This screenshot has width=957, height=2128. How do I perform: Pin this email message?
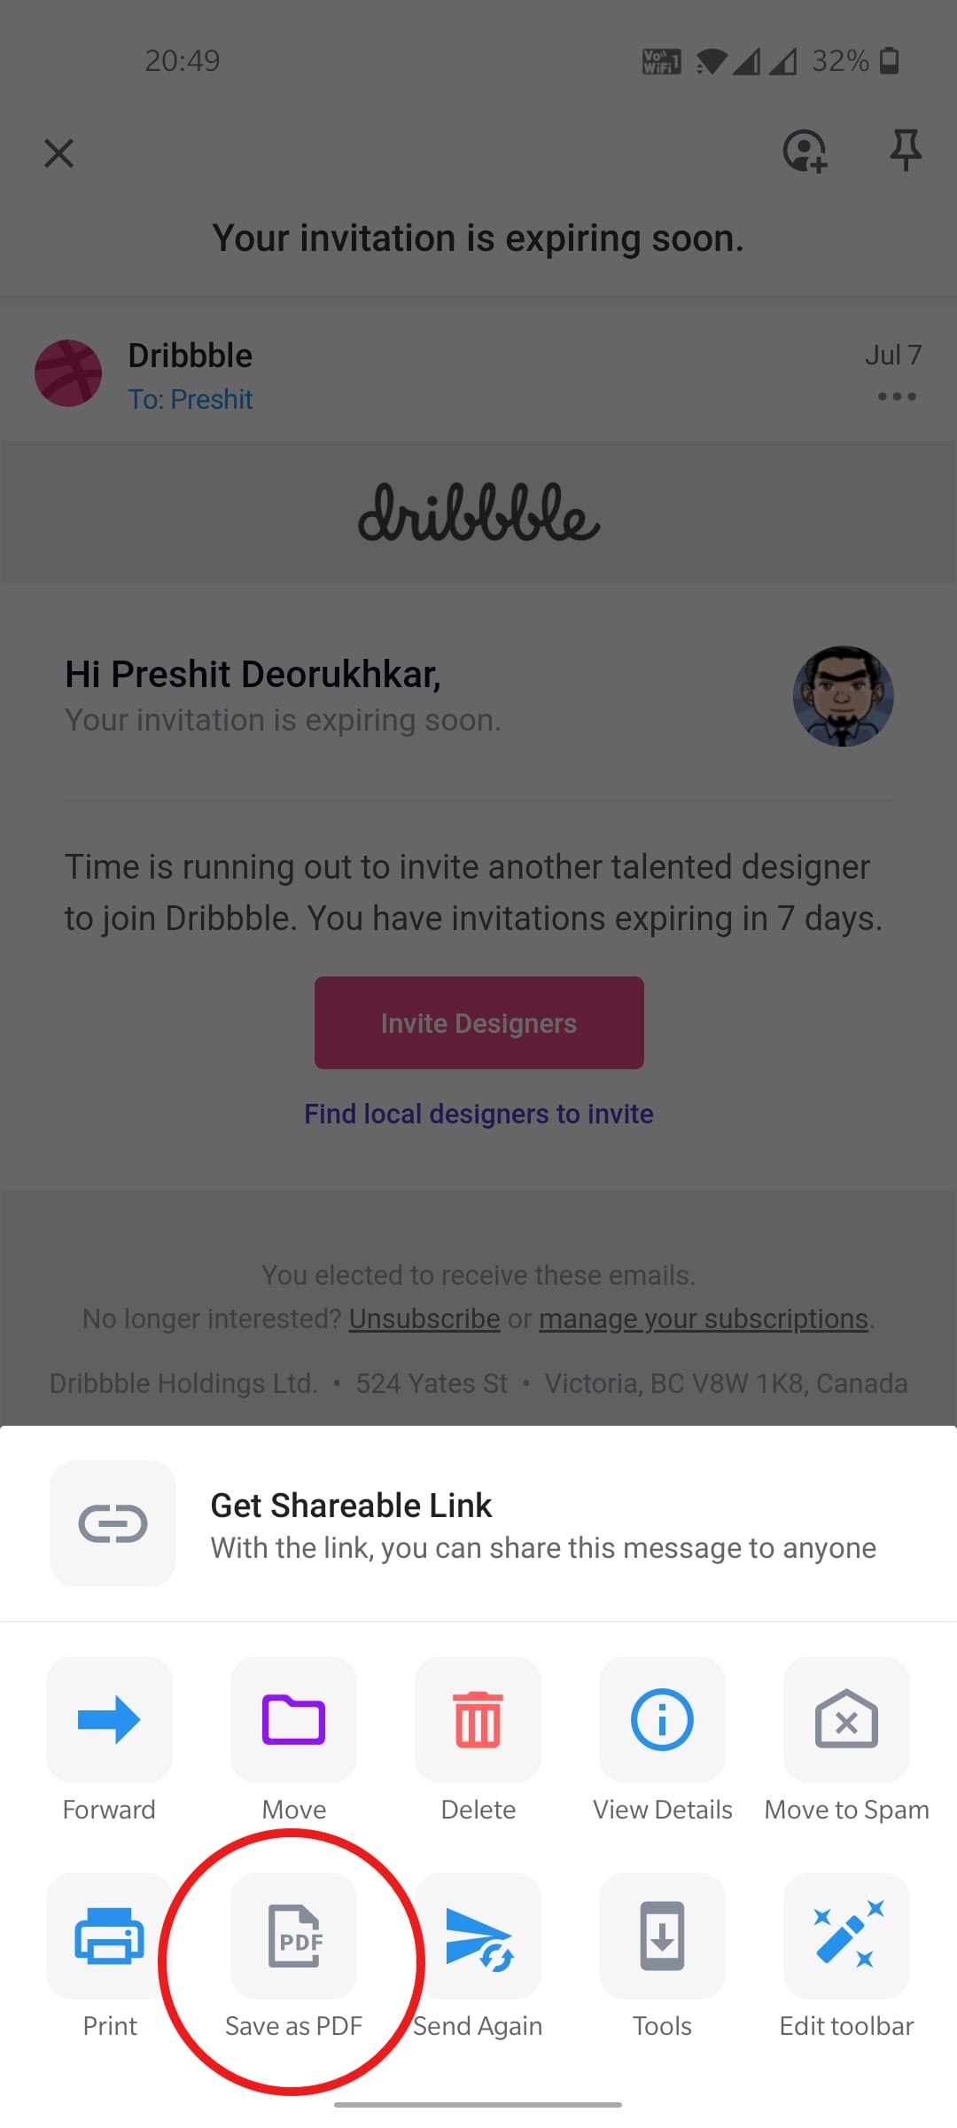[x=905, y=150]
